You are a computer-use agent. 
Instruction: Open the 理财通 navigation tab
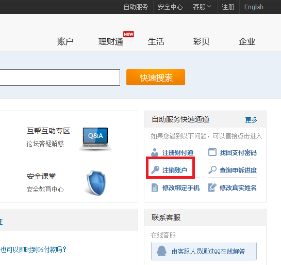click(x=110, y=41)
